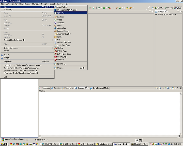Switch to the Problems tab

pyautogui.click(x=44, y=88)
